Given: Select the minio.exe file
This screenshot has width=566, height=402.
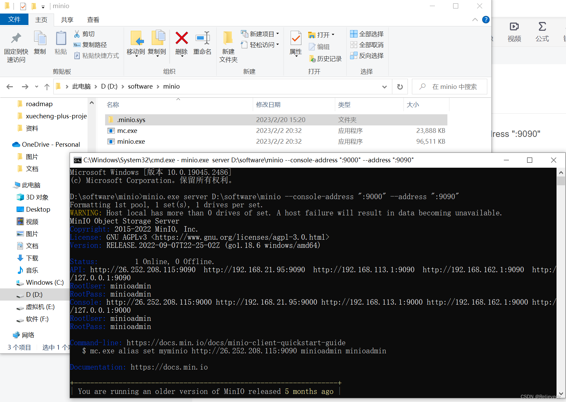Looking at the screenshot, I should tap(276, 141).
